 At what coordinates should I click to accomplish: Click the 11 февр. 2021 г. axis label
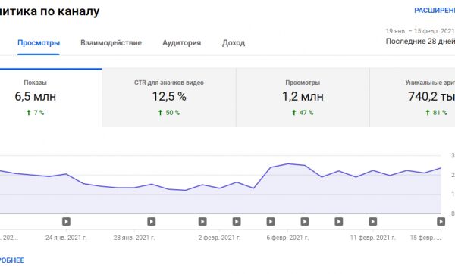(372, 238)
